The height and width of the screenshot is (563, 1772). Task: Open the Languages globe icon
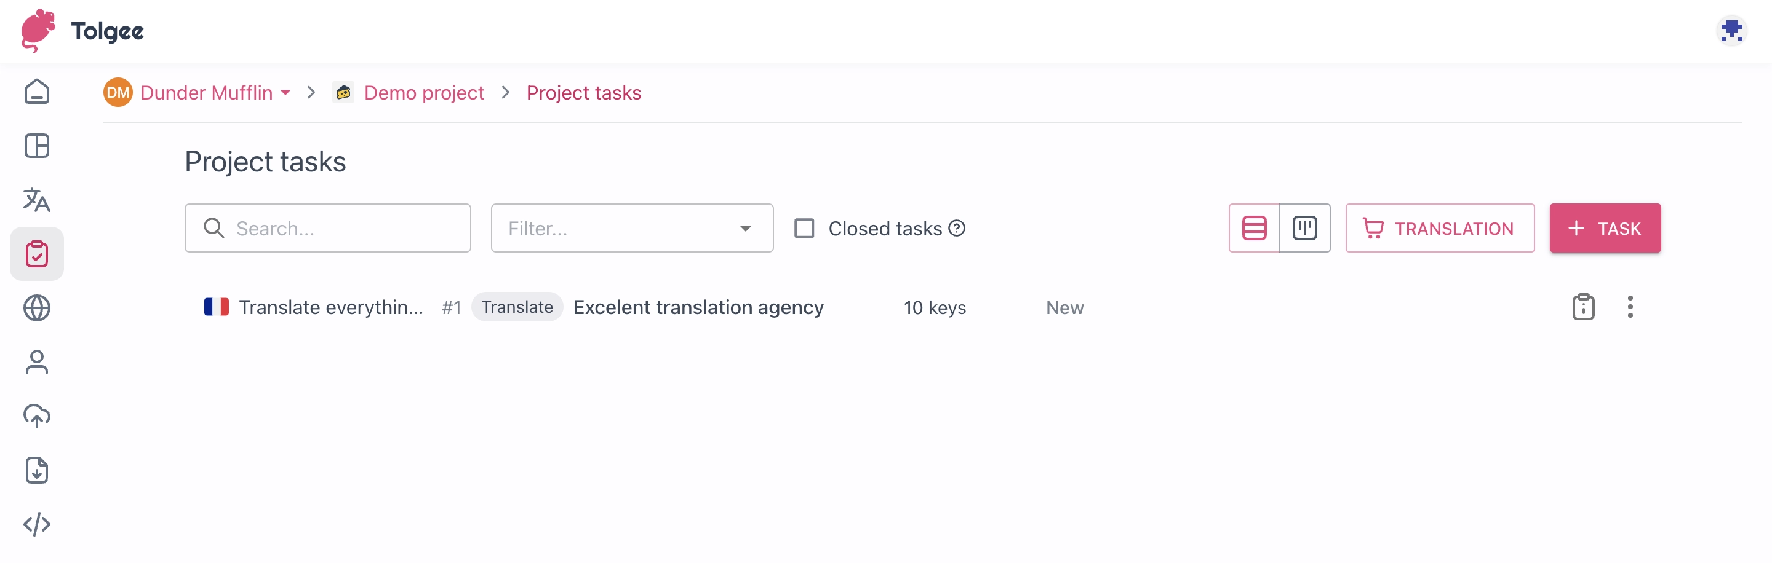coord(36,307)
